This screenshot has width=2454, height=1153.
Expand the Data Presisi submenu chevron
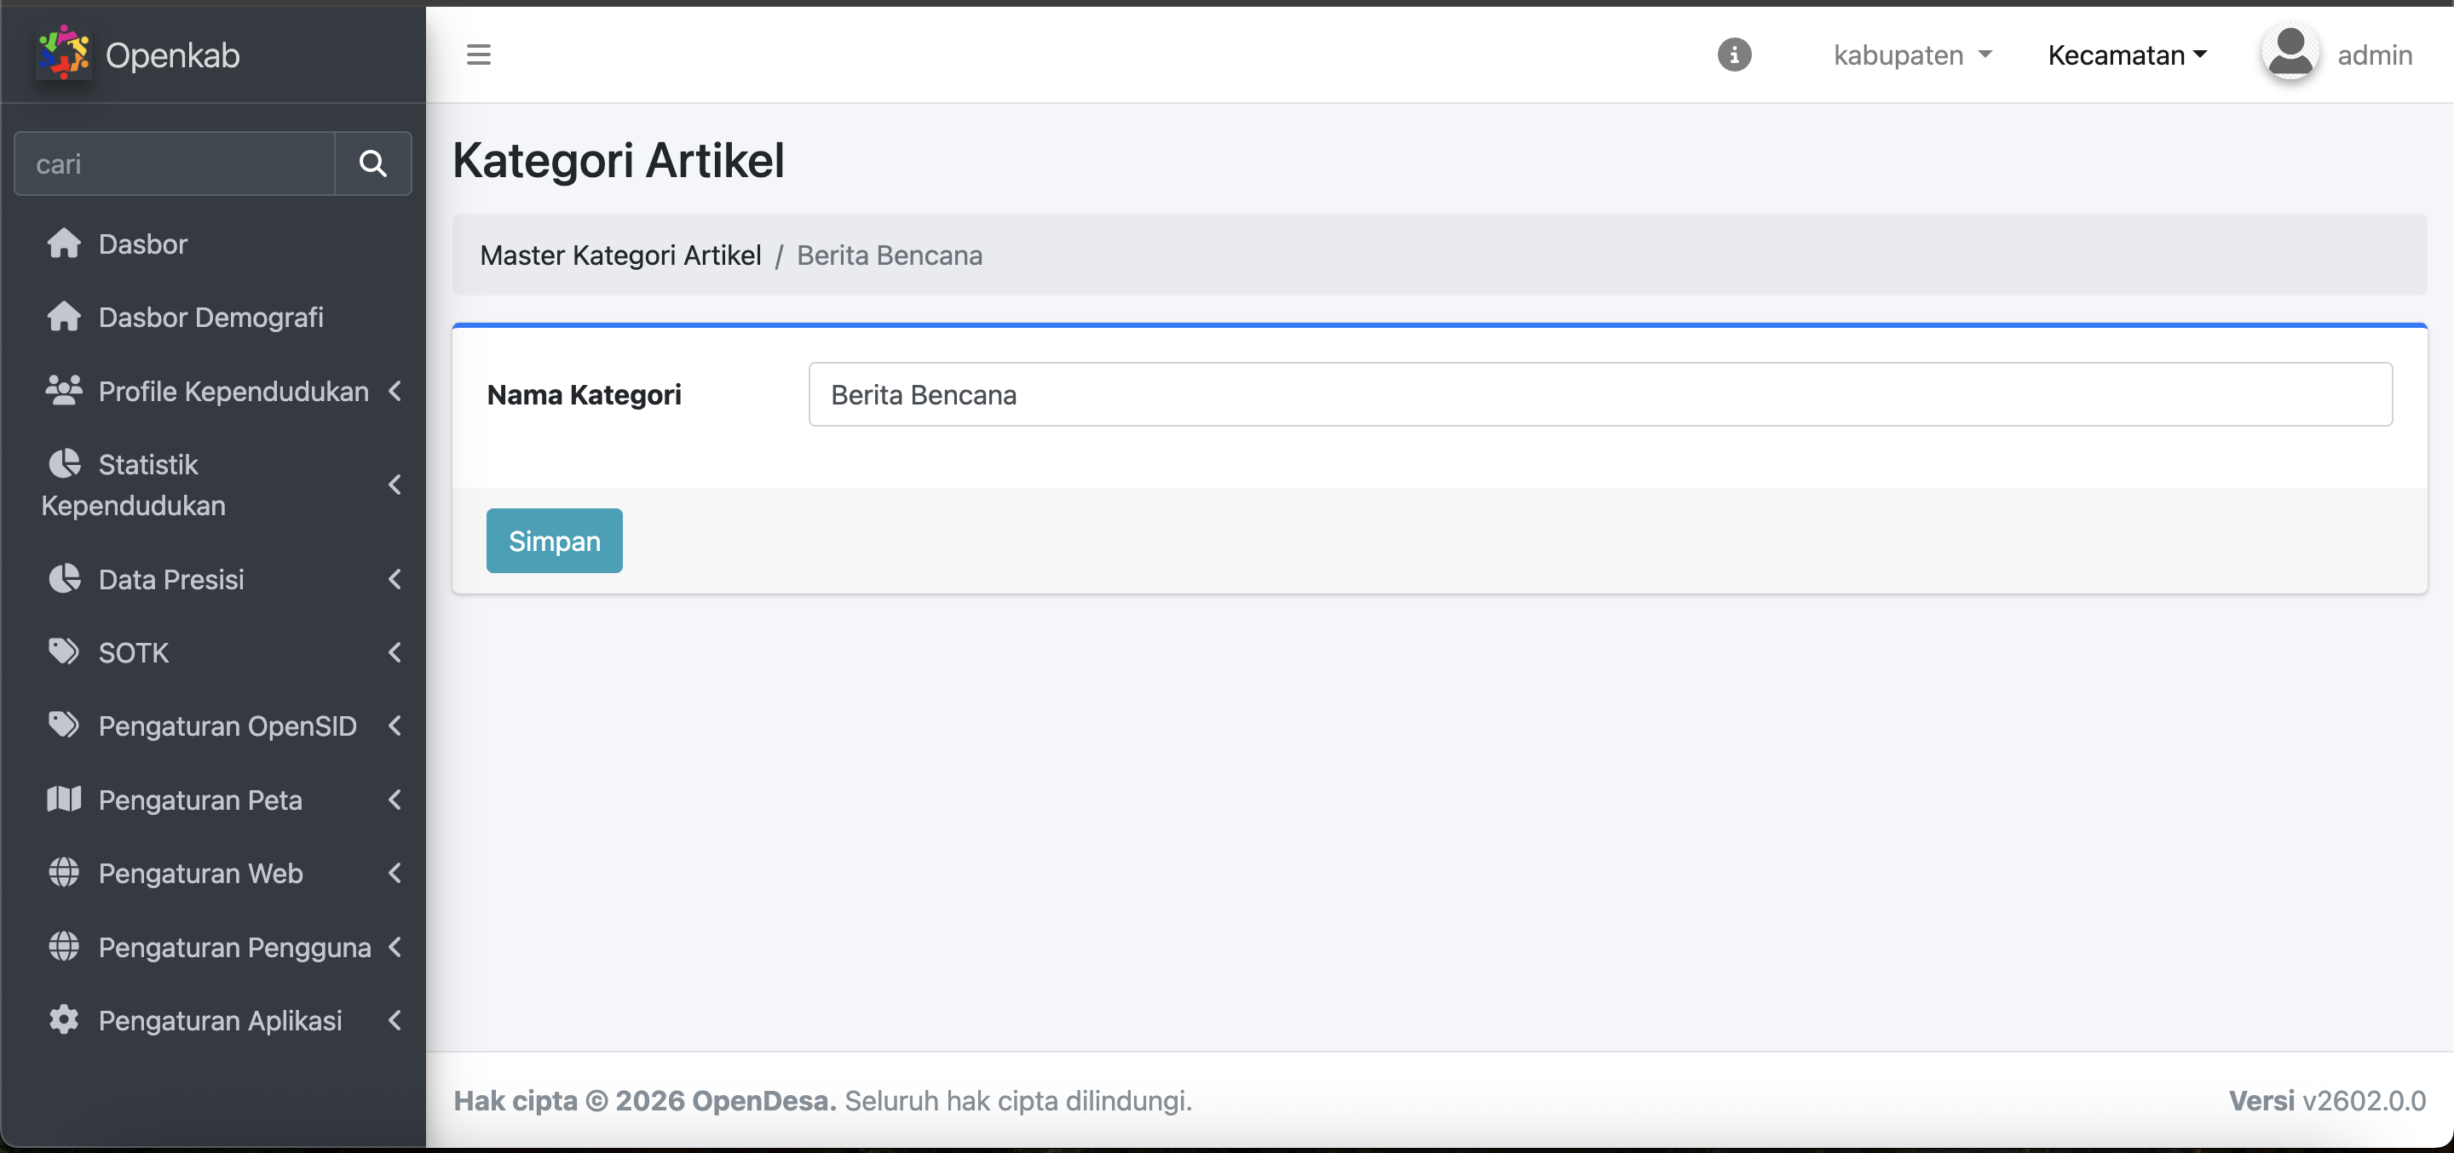[x=395, y=579]
